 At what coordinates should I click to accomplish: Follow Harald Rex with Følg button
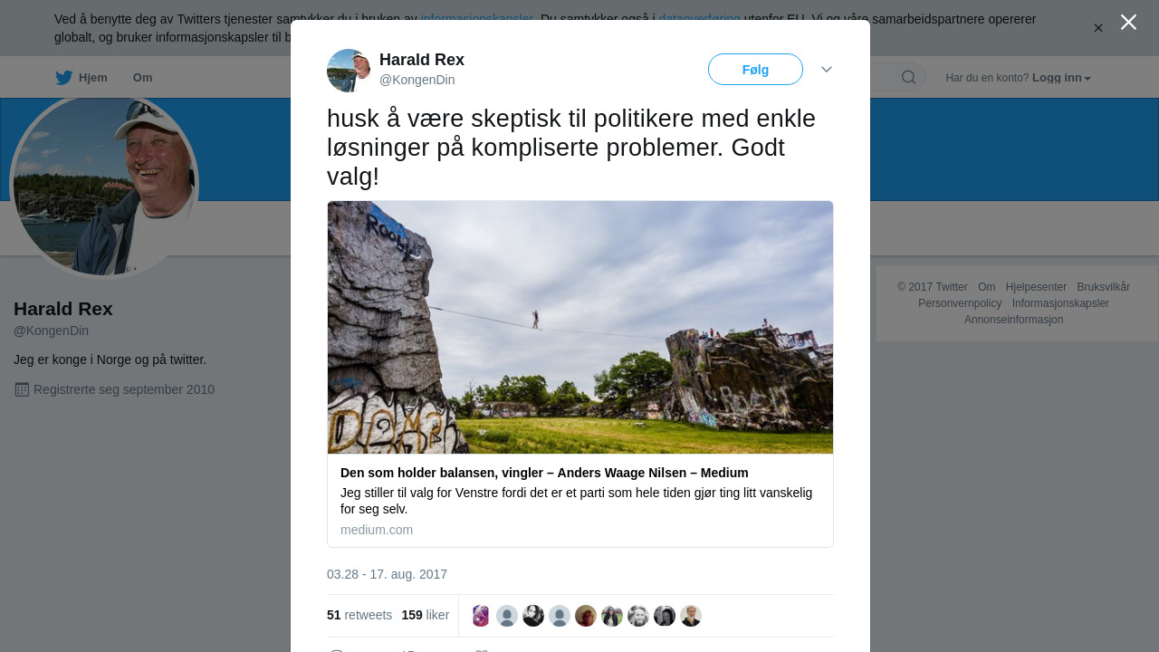tap(755, 70)
